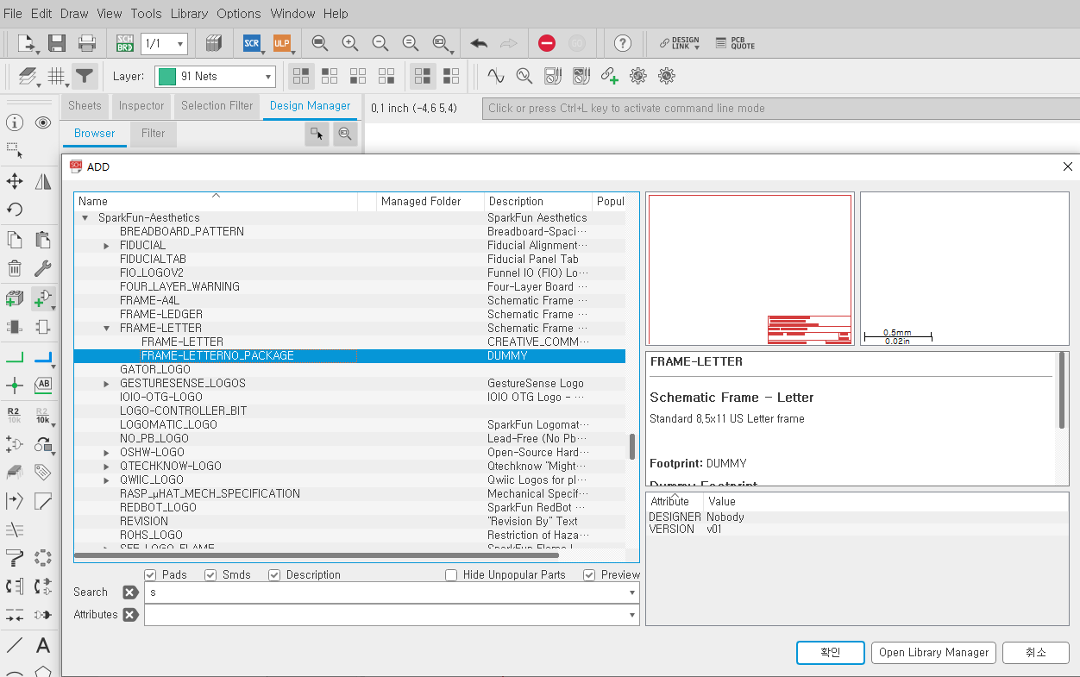Screen dimensions: 1080x677
Task: Toggle the Description checkbox
Action: coord(274,574)
